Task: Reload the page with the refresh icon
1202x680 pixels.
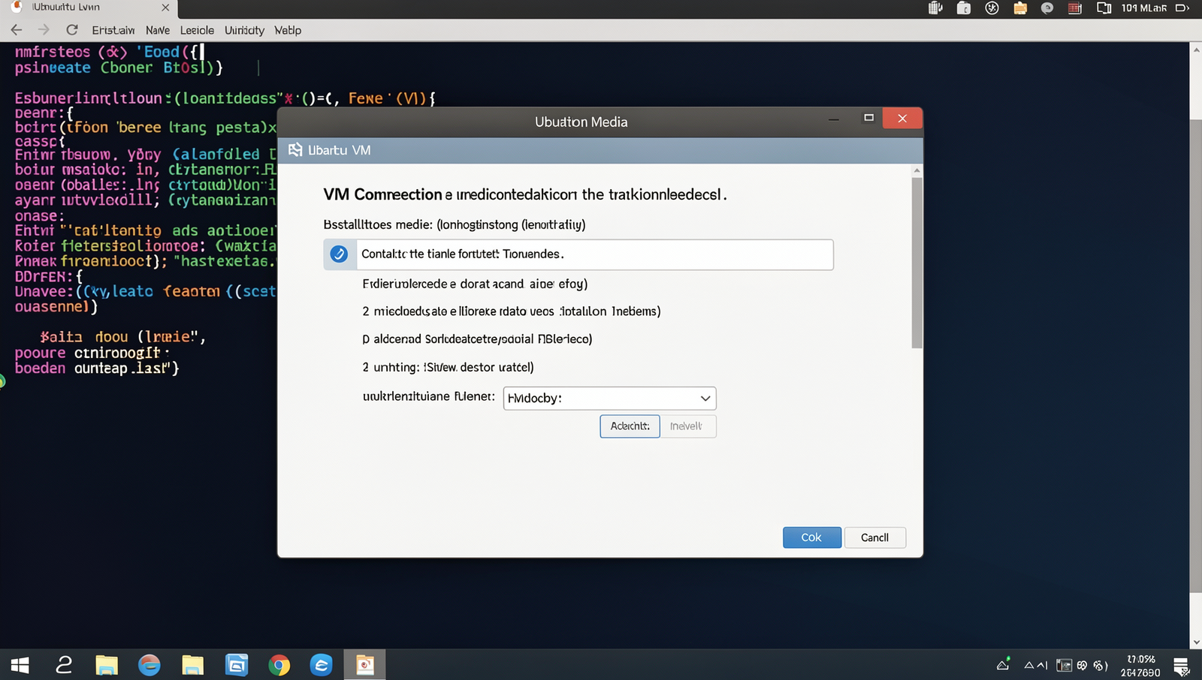Action: (72, 30)
